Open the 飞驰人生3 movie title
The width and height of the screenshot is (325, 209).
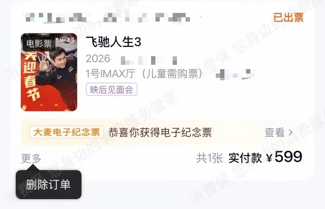(x=113, y=42)
